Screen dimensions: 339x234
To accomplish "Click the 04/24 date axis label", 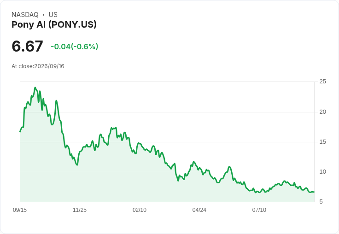I will (199, 210).
